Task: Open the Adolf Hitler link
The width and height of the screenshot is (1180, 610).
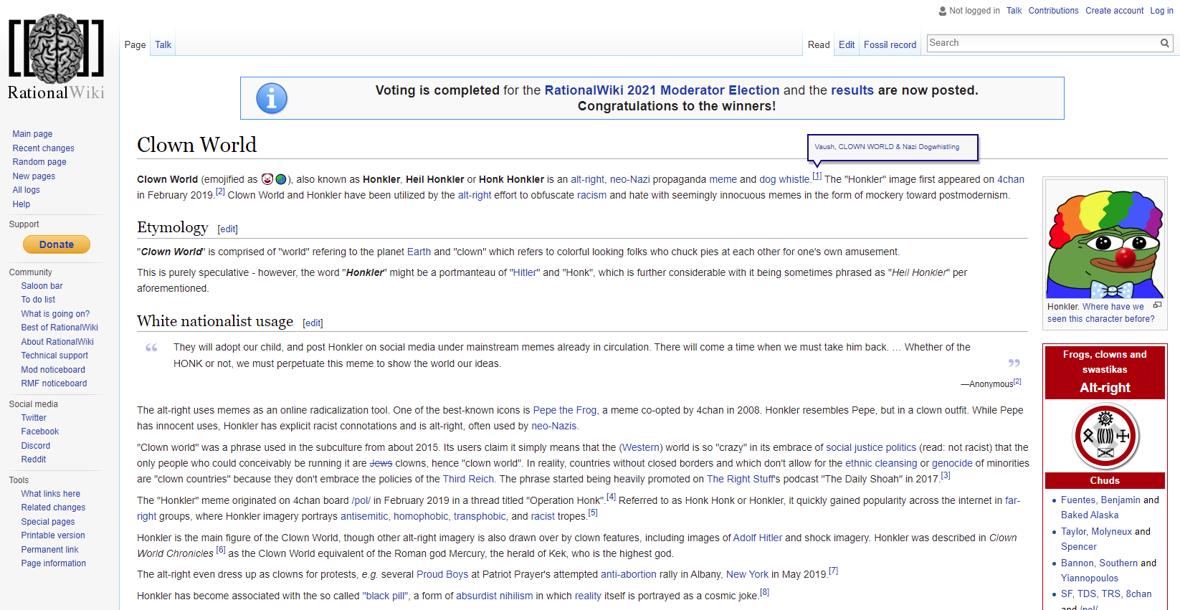Action: pos(758,538)
